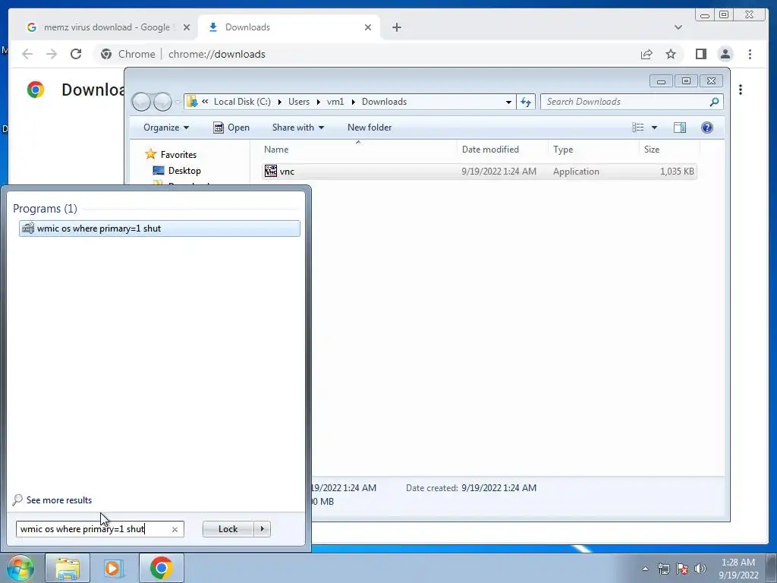777x583 pixels.
Task: Open the share page icon in Chrome
Action: 646,54
